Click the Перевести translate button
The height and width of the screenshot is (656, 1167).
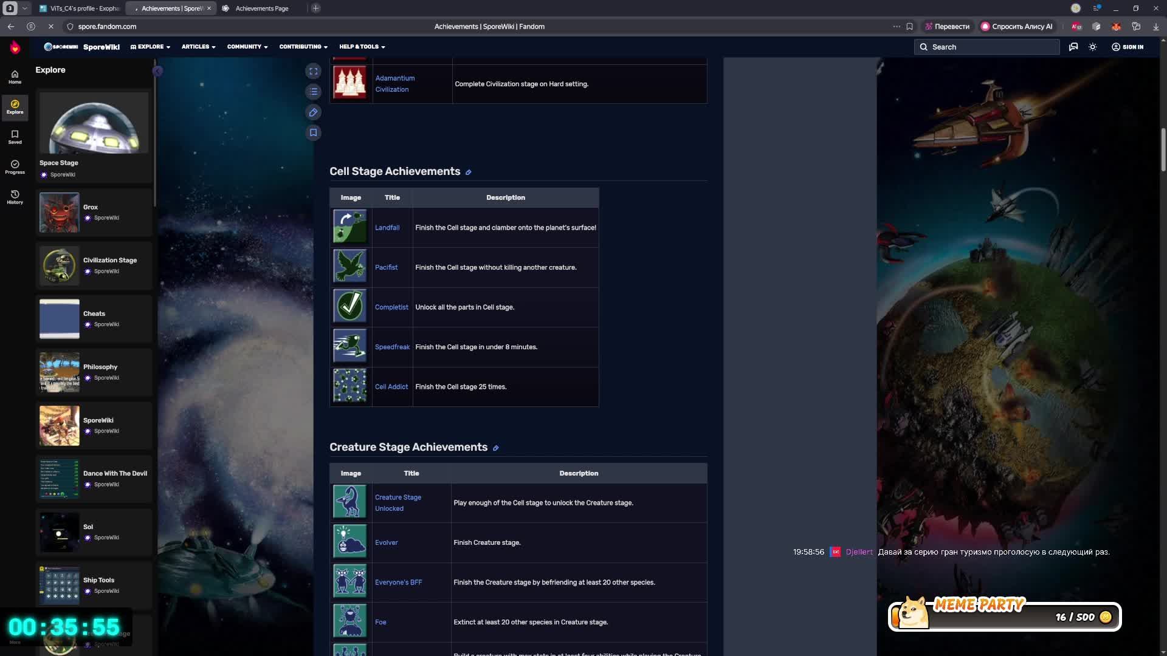click(947, 27)
